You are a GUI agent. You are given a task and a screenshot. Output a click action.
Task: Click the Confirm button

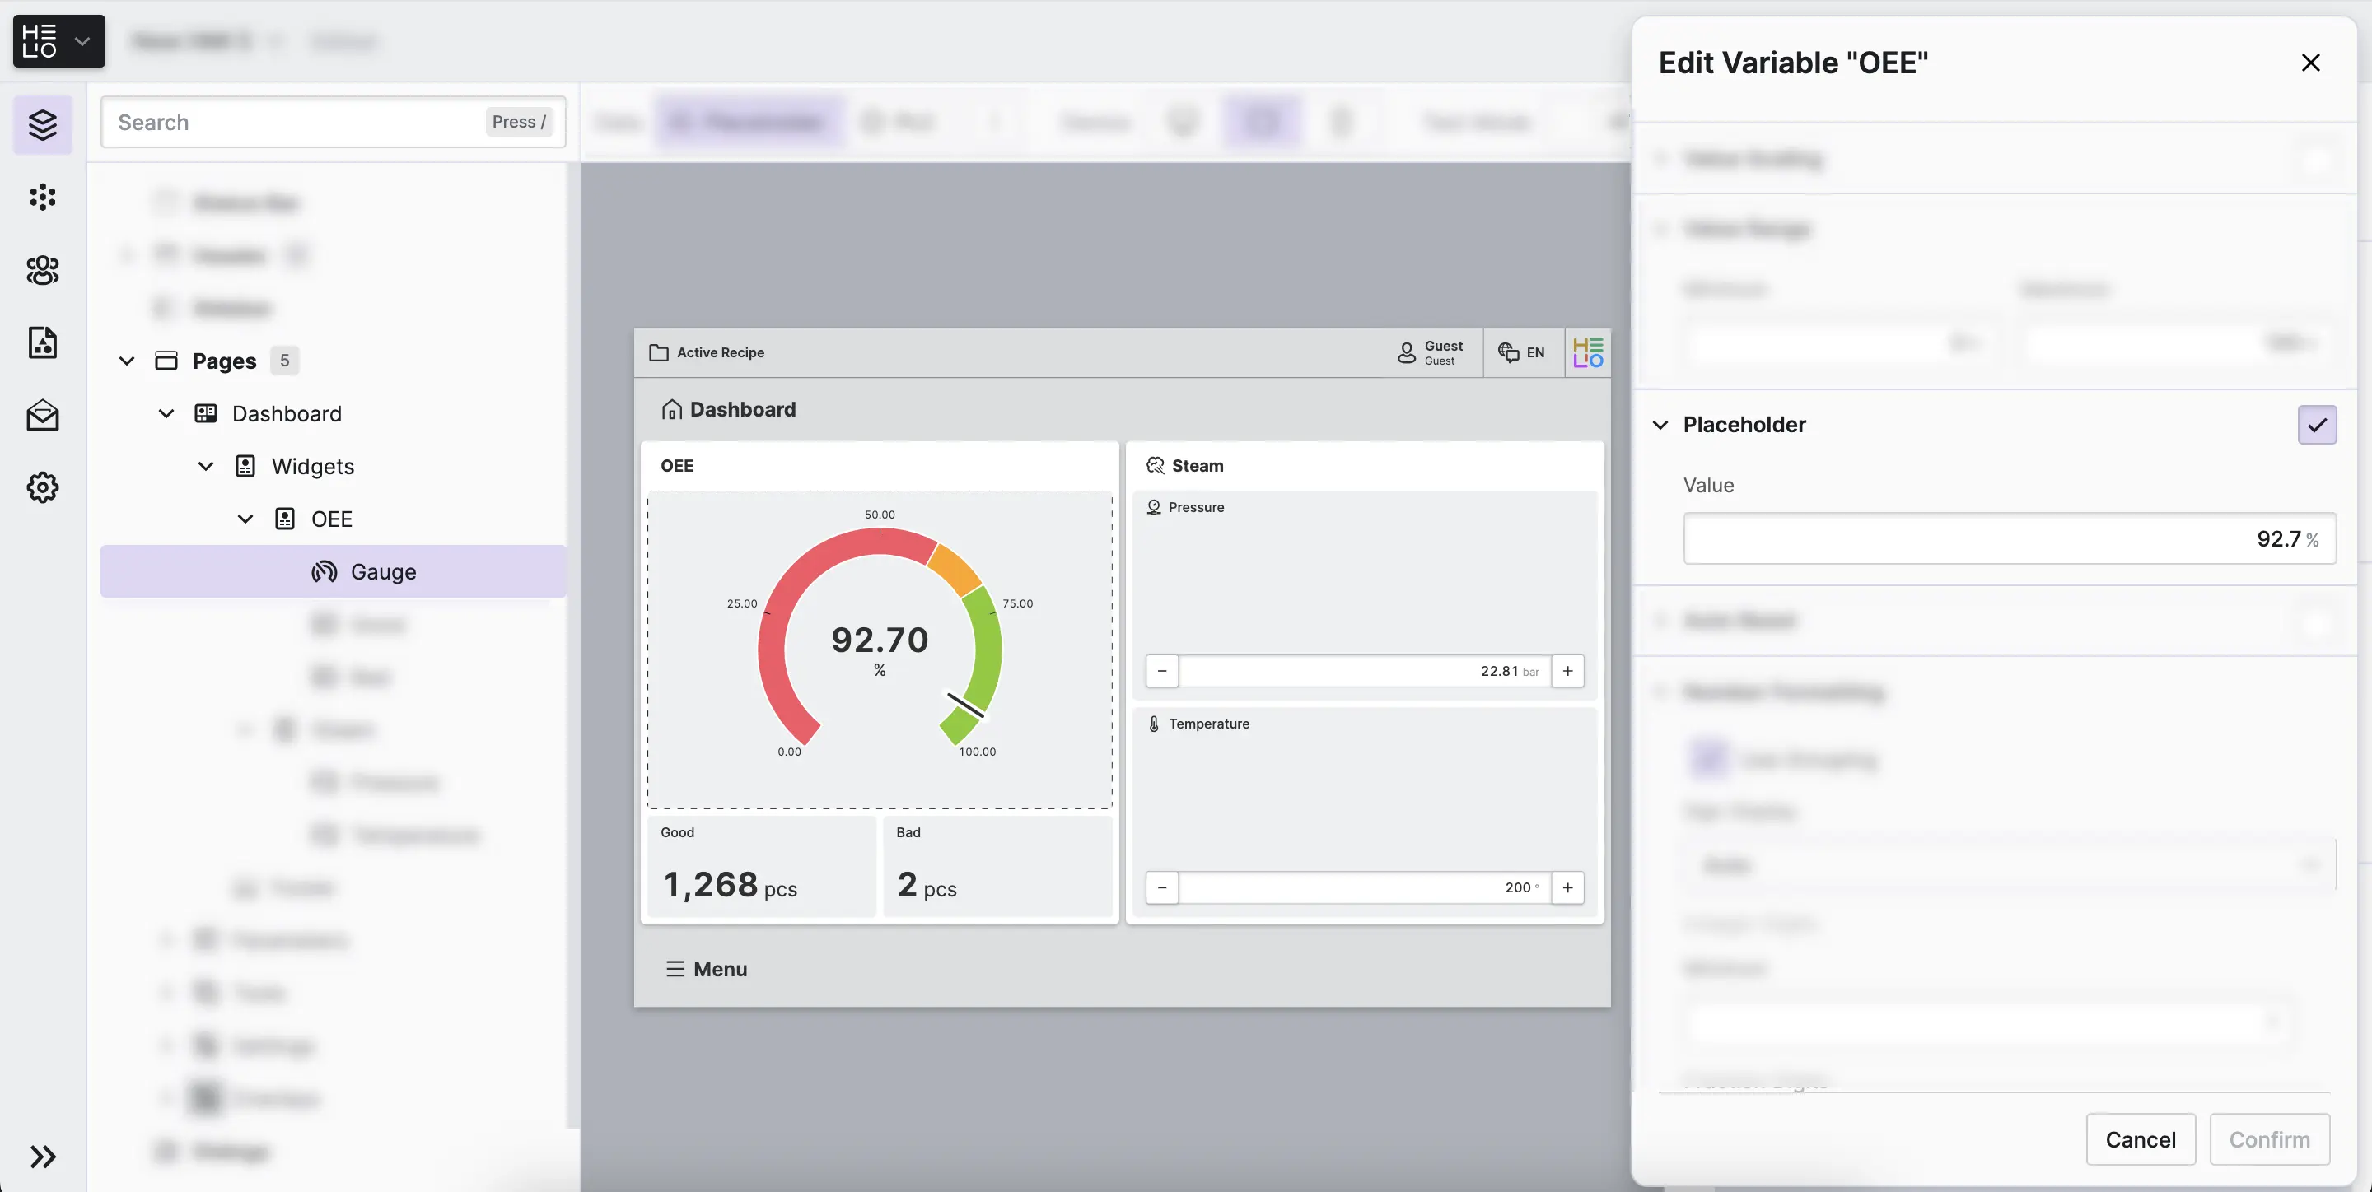tap(2269, 1139)
